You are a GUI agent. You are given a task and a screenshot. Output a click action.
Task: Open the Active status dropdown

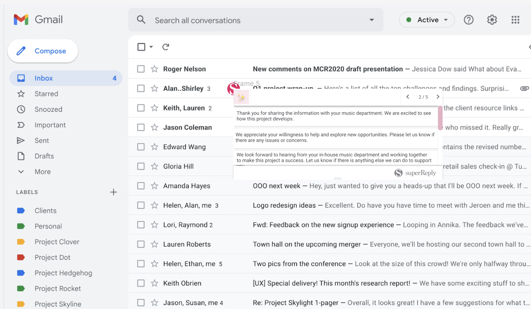427,20
